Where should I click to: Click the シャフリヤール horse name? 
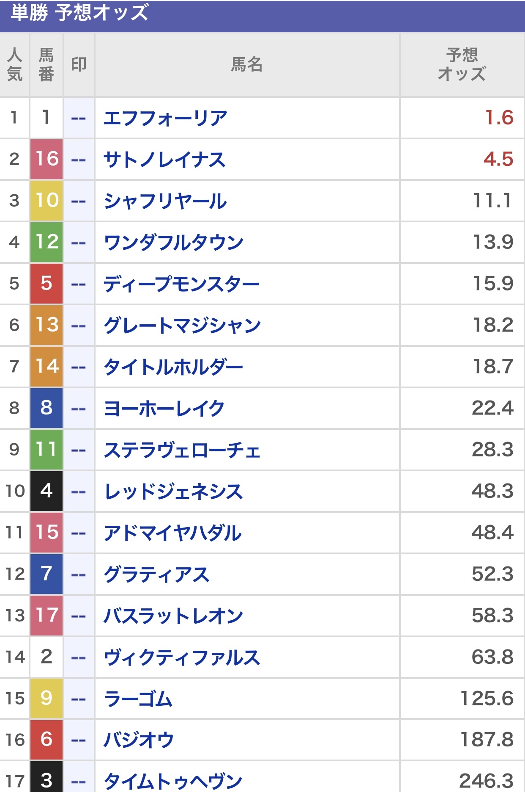click(x=165, y=201)
